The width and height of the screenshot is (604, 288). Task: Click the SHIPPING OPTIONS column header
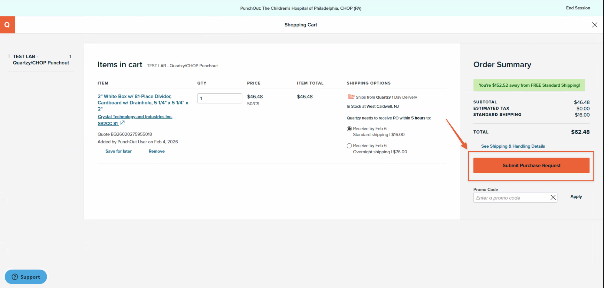369,83
